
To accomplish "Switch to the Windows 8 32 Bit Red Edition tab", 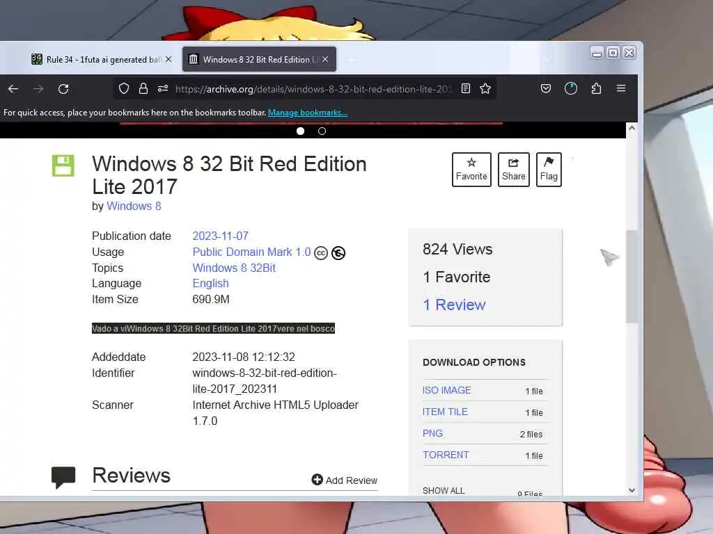I will 259,59.
